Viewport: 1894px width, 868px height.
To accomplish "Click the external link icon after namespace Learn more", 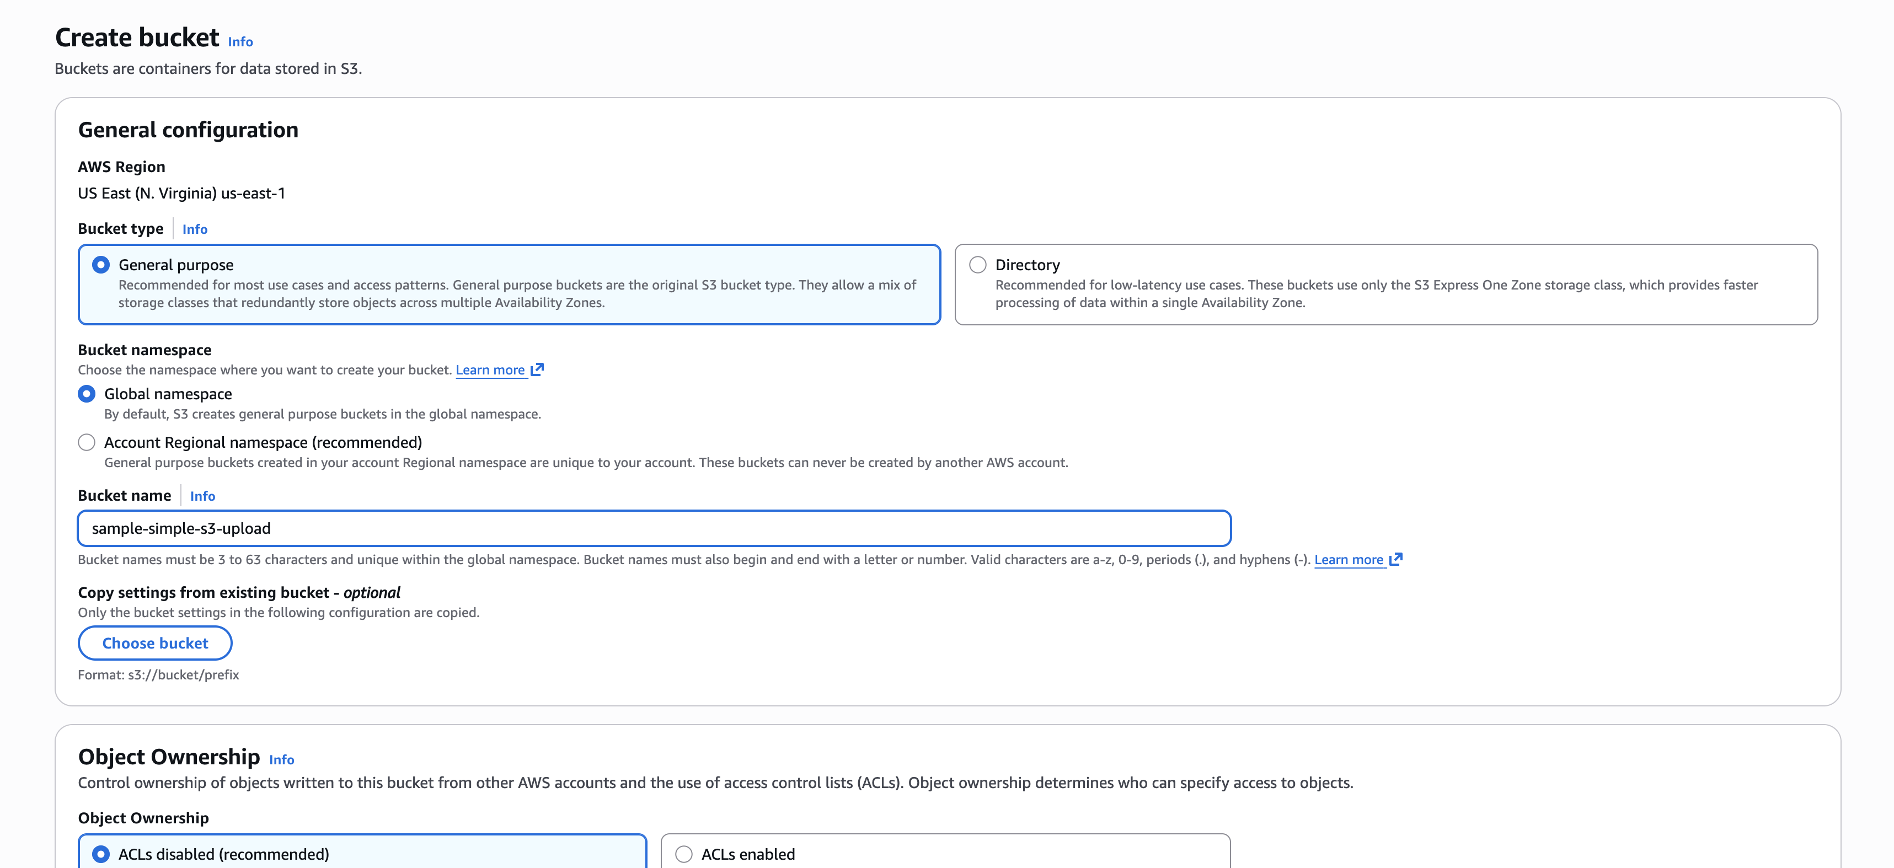I will tap(537, 369).
